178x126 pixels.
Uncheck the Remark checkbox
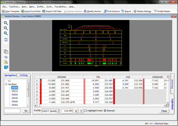tap(105, 111)
